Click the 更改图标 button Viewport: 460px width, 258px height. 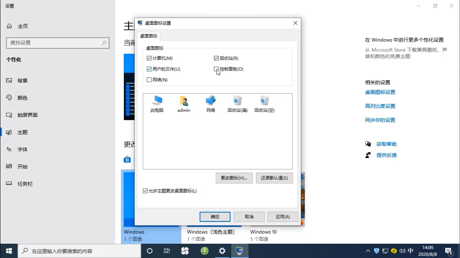pyautogui.click(x=234, y=178)
